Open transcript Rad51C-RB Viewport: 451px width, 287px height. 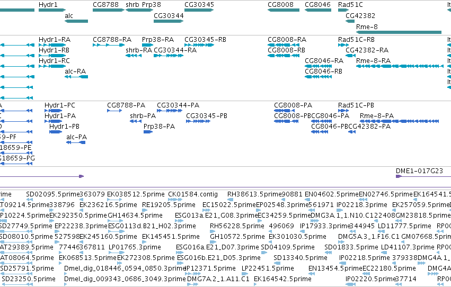click(356, 39)
